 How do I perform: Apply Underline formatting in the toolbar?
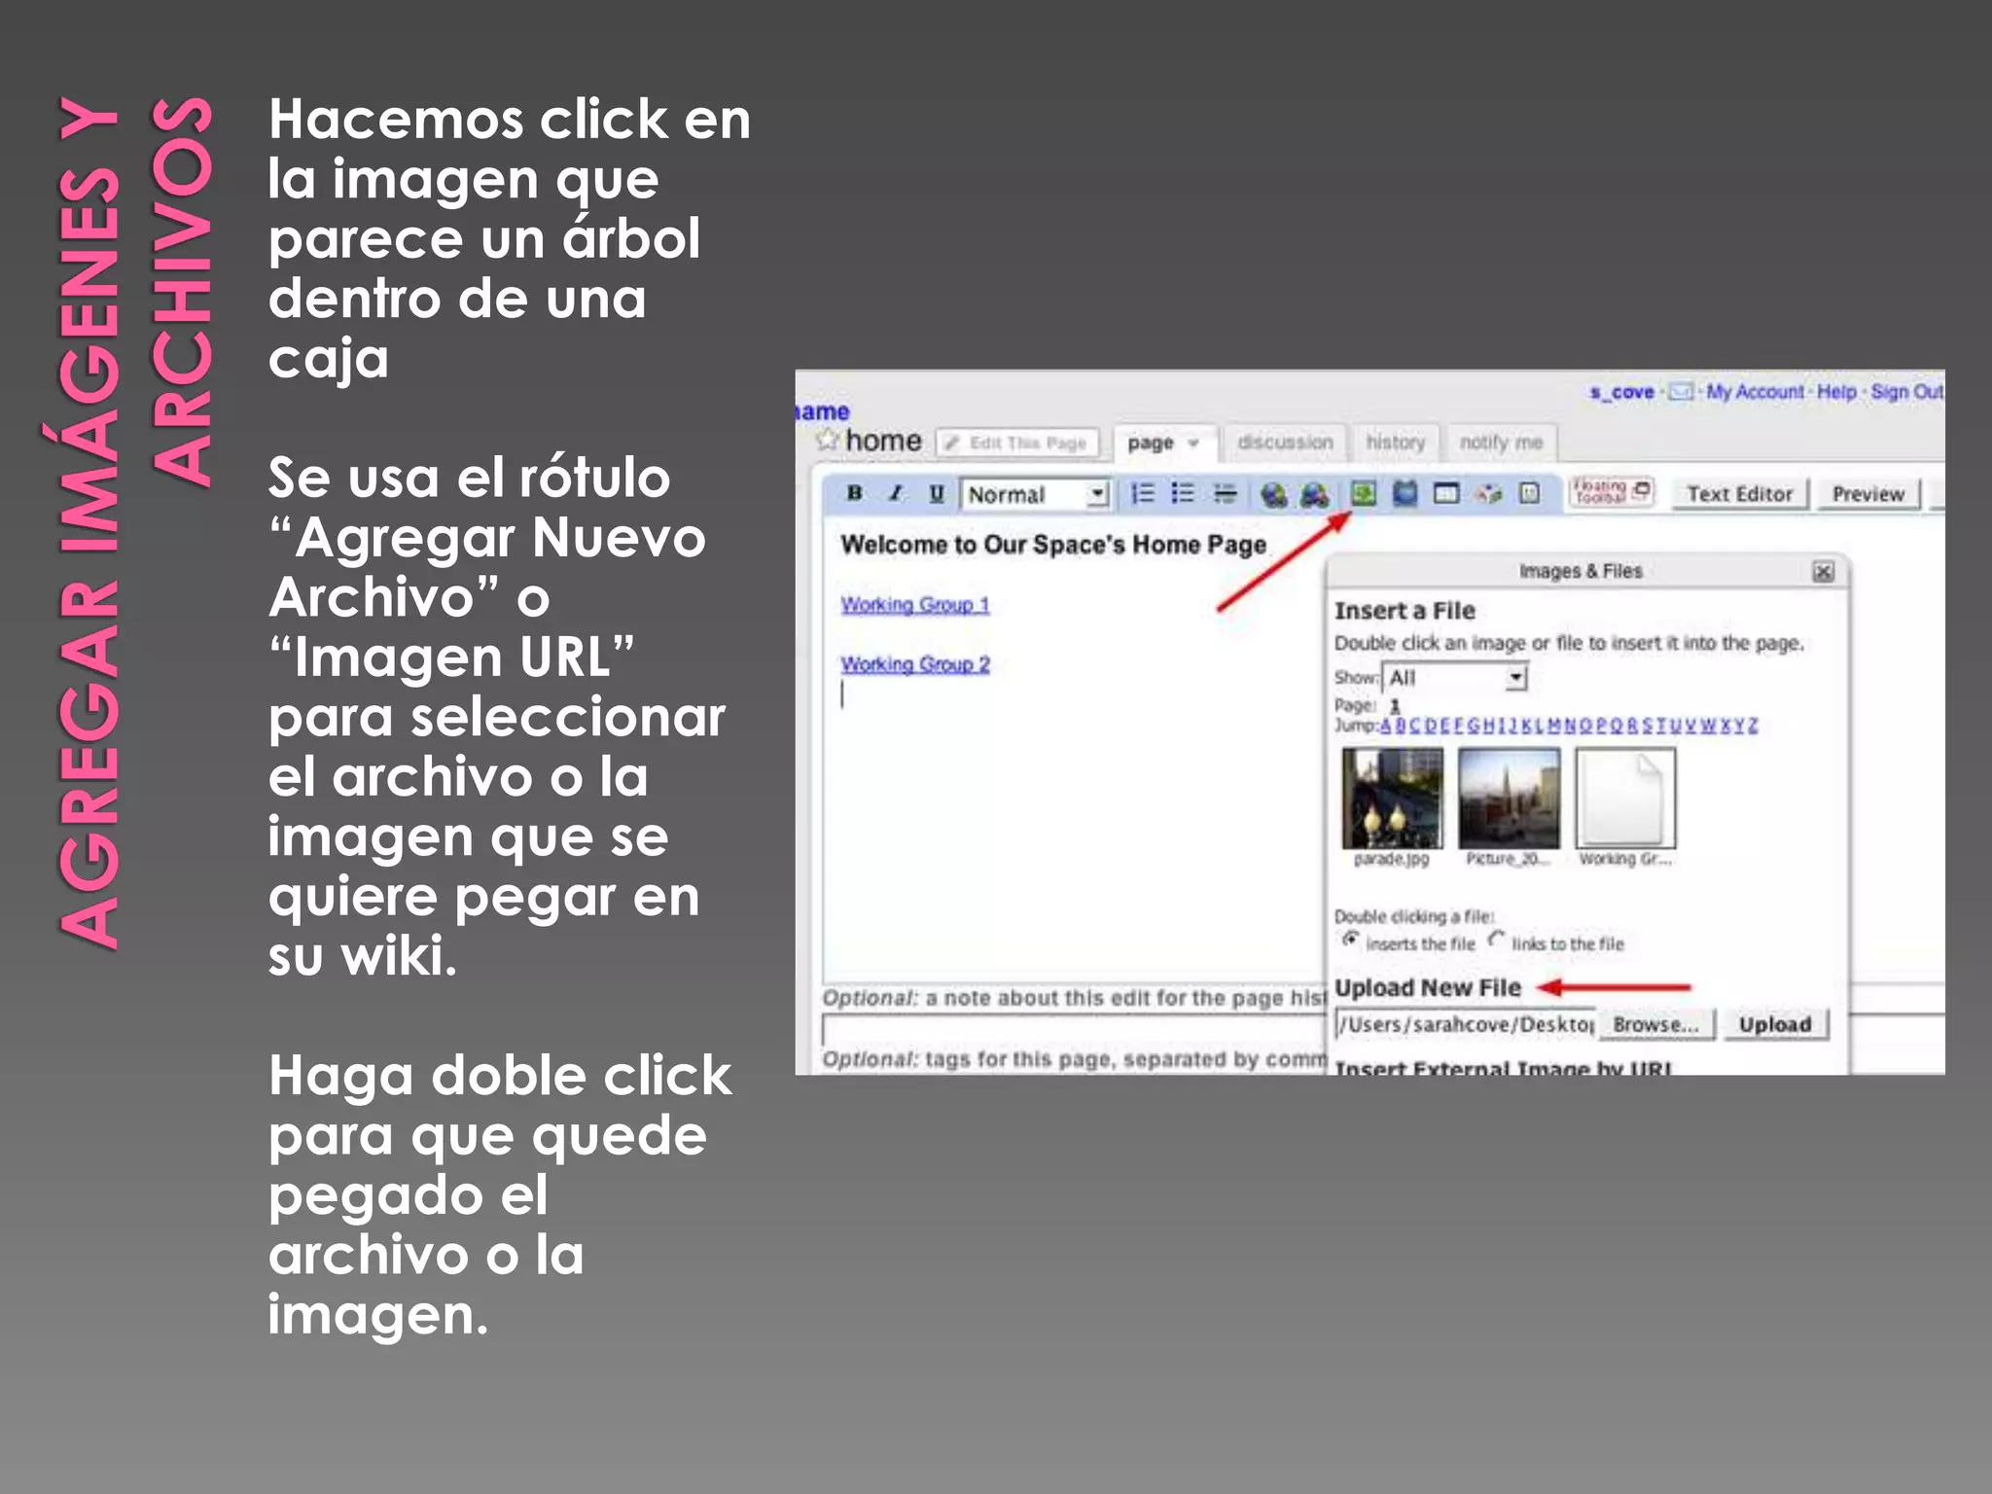(x=936, y=493)
